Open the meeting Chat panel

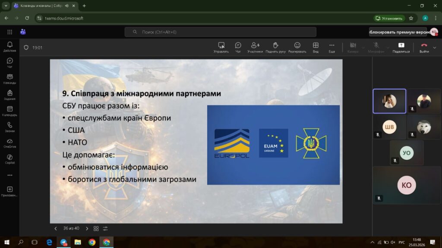point(238,47)
